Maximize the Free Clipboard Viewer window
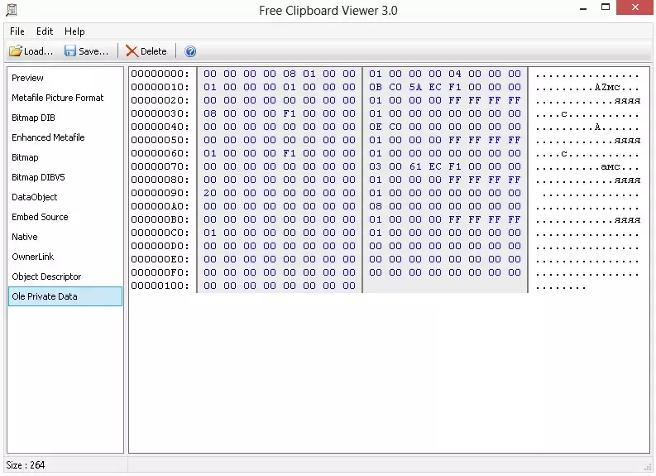Screen dimensions: 656x476 (606, 7)
